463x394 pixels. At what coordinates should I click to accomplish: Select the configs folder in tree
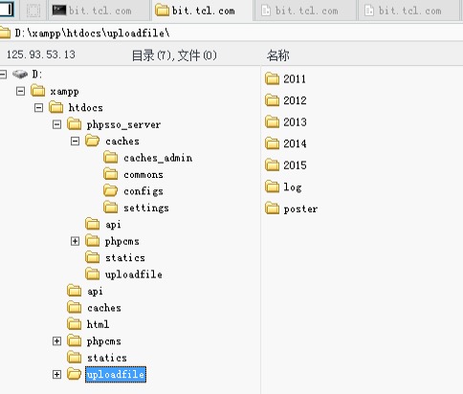(134, 191)
